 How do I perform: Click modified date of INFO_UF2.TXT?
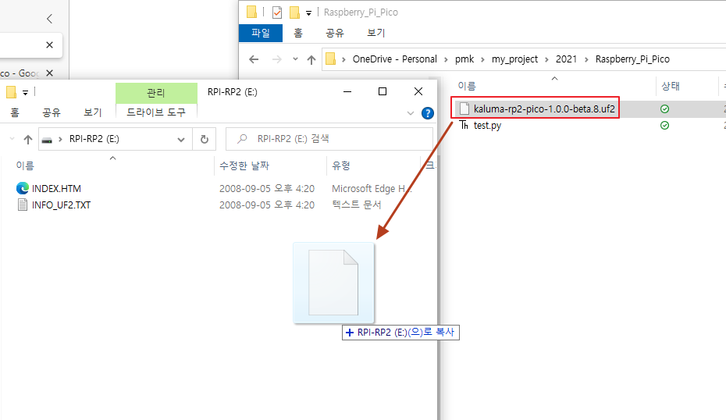point(267,205)
